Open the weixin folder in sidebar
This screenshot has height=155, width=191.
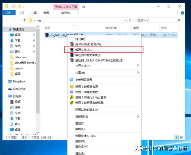pos(19,68)
